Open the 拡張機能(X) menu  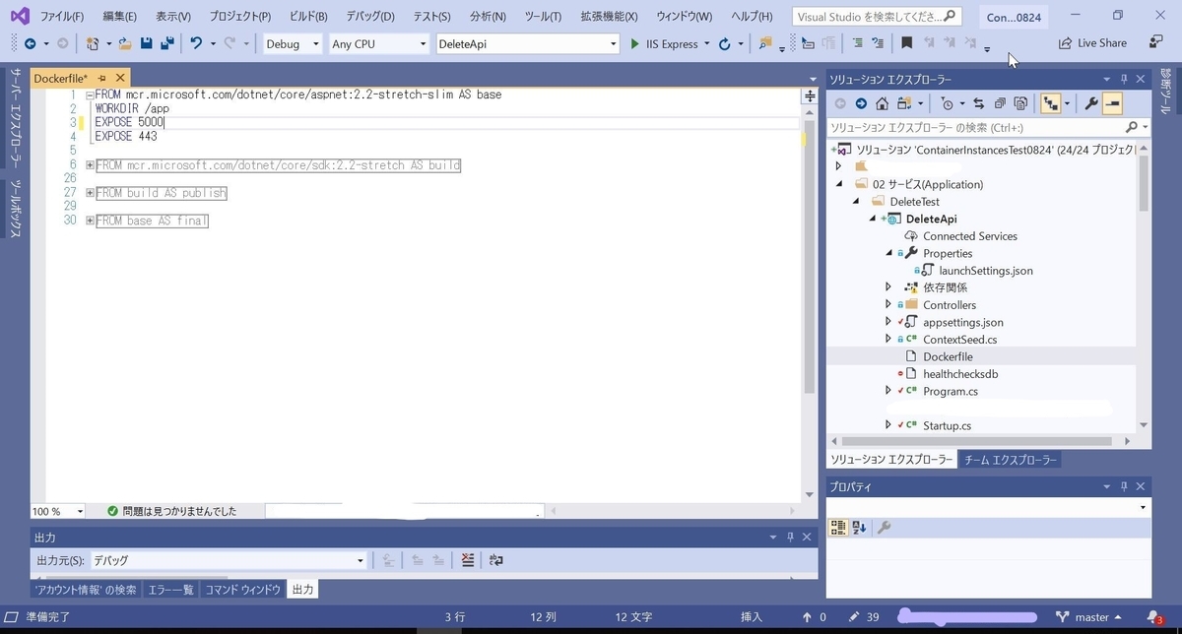[x=609, y=17]
